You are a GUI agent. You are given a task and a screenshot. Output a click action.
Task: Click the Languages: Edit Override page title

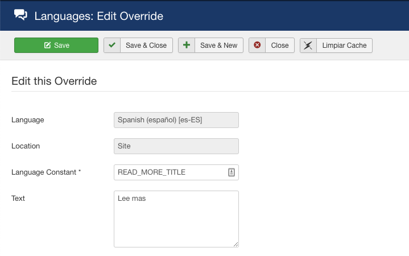point(99,16)
